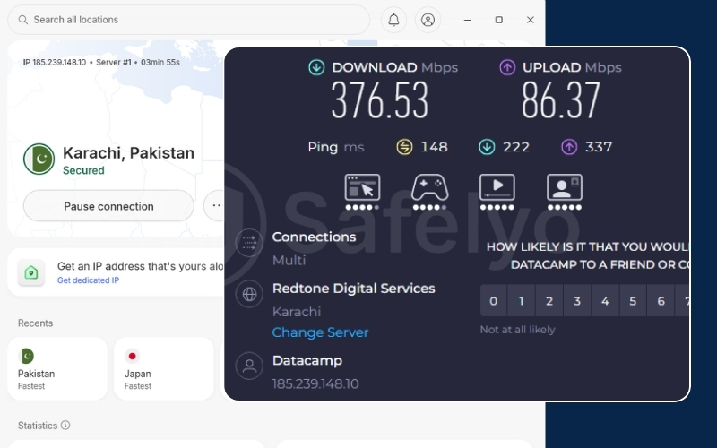The image size is (717, 448).
Task: Click the magnifier icon in search bar
Action: click(23, 20)
